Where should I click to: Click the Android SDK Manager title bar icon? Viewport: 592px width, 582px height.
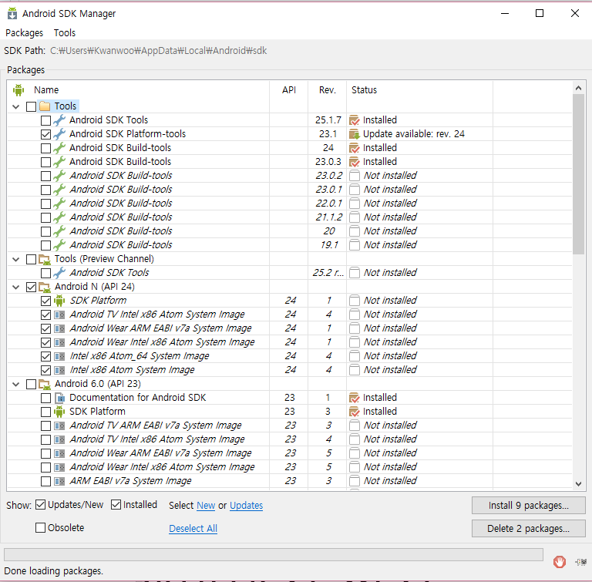pyautogui.click(x=12, y=13)
